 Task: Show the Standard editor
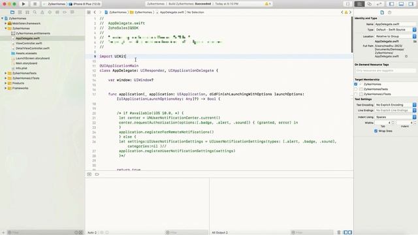pyautogui.click(x=359, y=4)
